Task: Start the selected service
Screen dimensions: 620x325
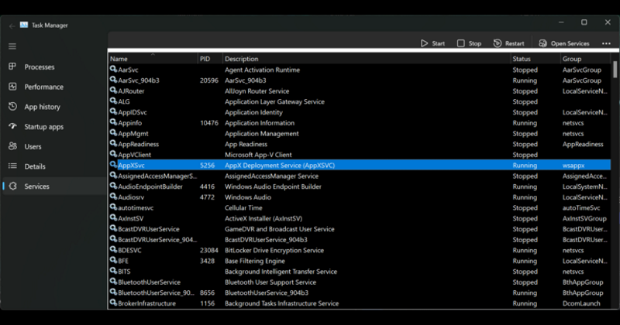Action: (x=432, y=43)
